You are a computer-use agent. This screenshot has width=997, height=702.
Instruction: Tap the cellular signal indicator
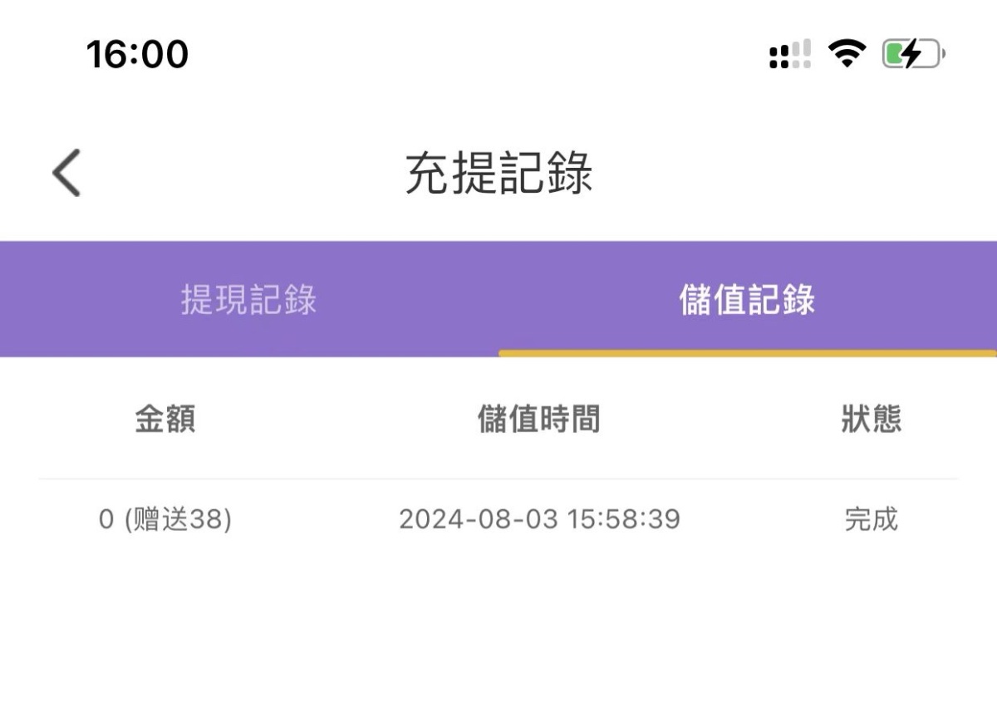click(x=786, y=53)
